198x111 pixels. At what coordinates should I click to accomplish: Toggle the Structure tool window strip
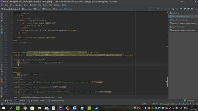click(x=2, y=69)
